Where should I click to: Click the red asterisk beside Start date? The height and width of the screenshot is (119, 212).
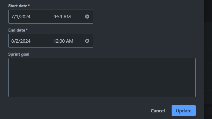29,5
